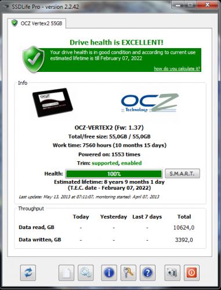Open the S.M.A.R.T. button
Screen dimensions: 221x290
click(182, 173)
